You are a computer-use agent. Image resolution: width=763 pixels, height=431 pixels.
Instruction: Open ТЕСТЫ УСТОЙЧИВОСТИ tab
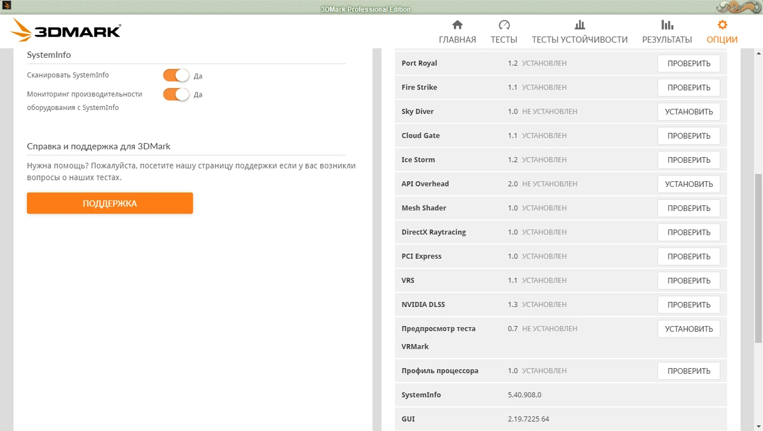pyautogui.click(x=580, y=39)
